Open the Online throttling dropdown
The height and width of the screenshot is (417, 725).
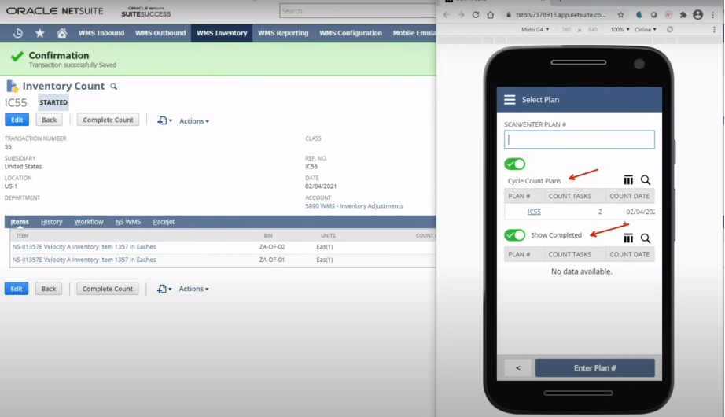point(646,30)
